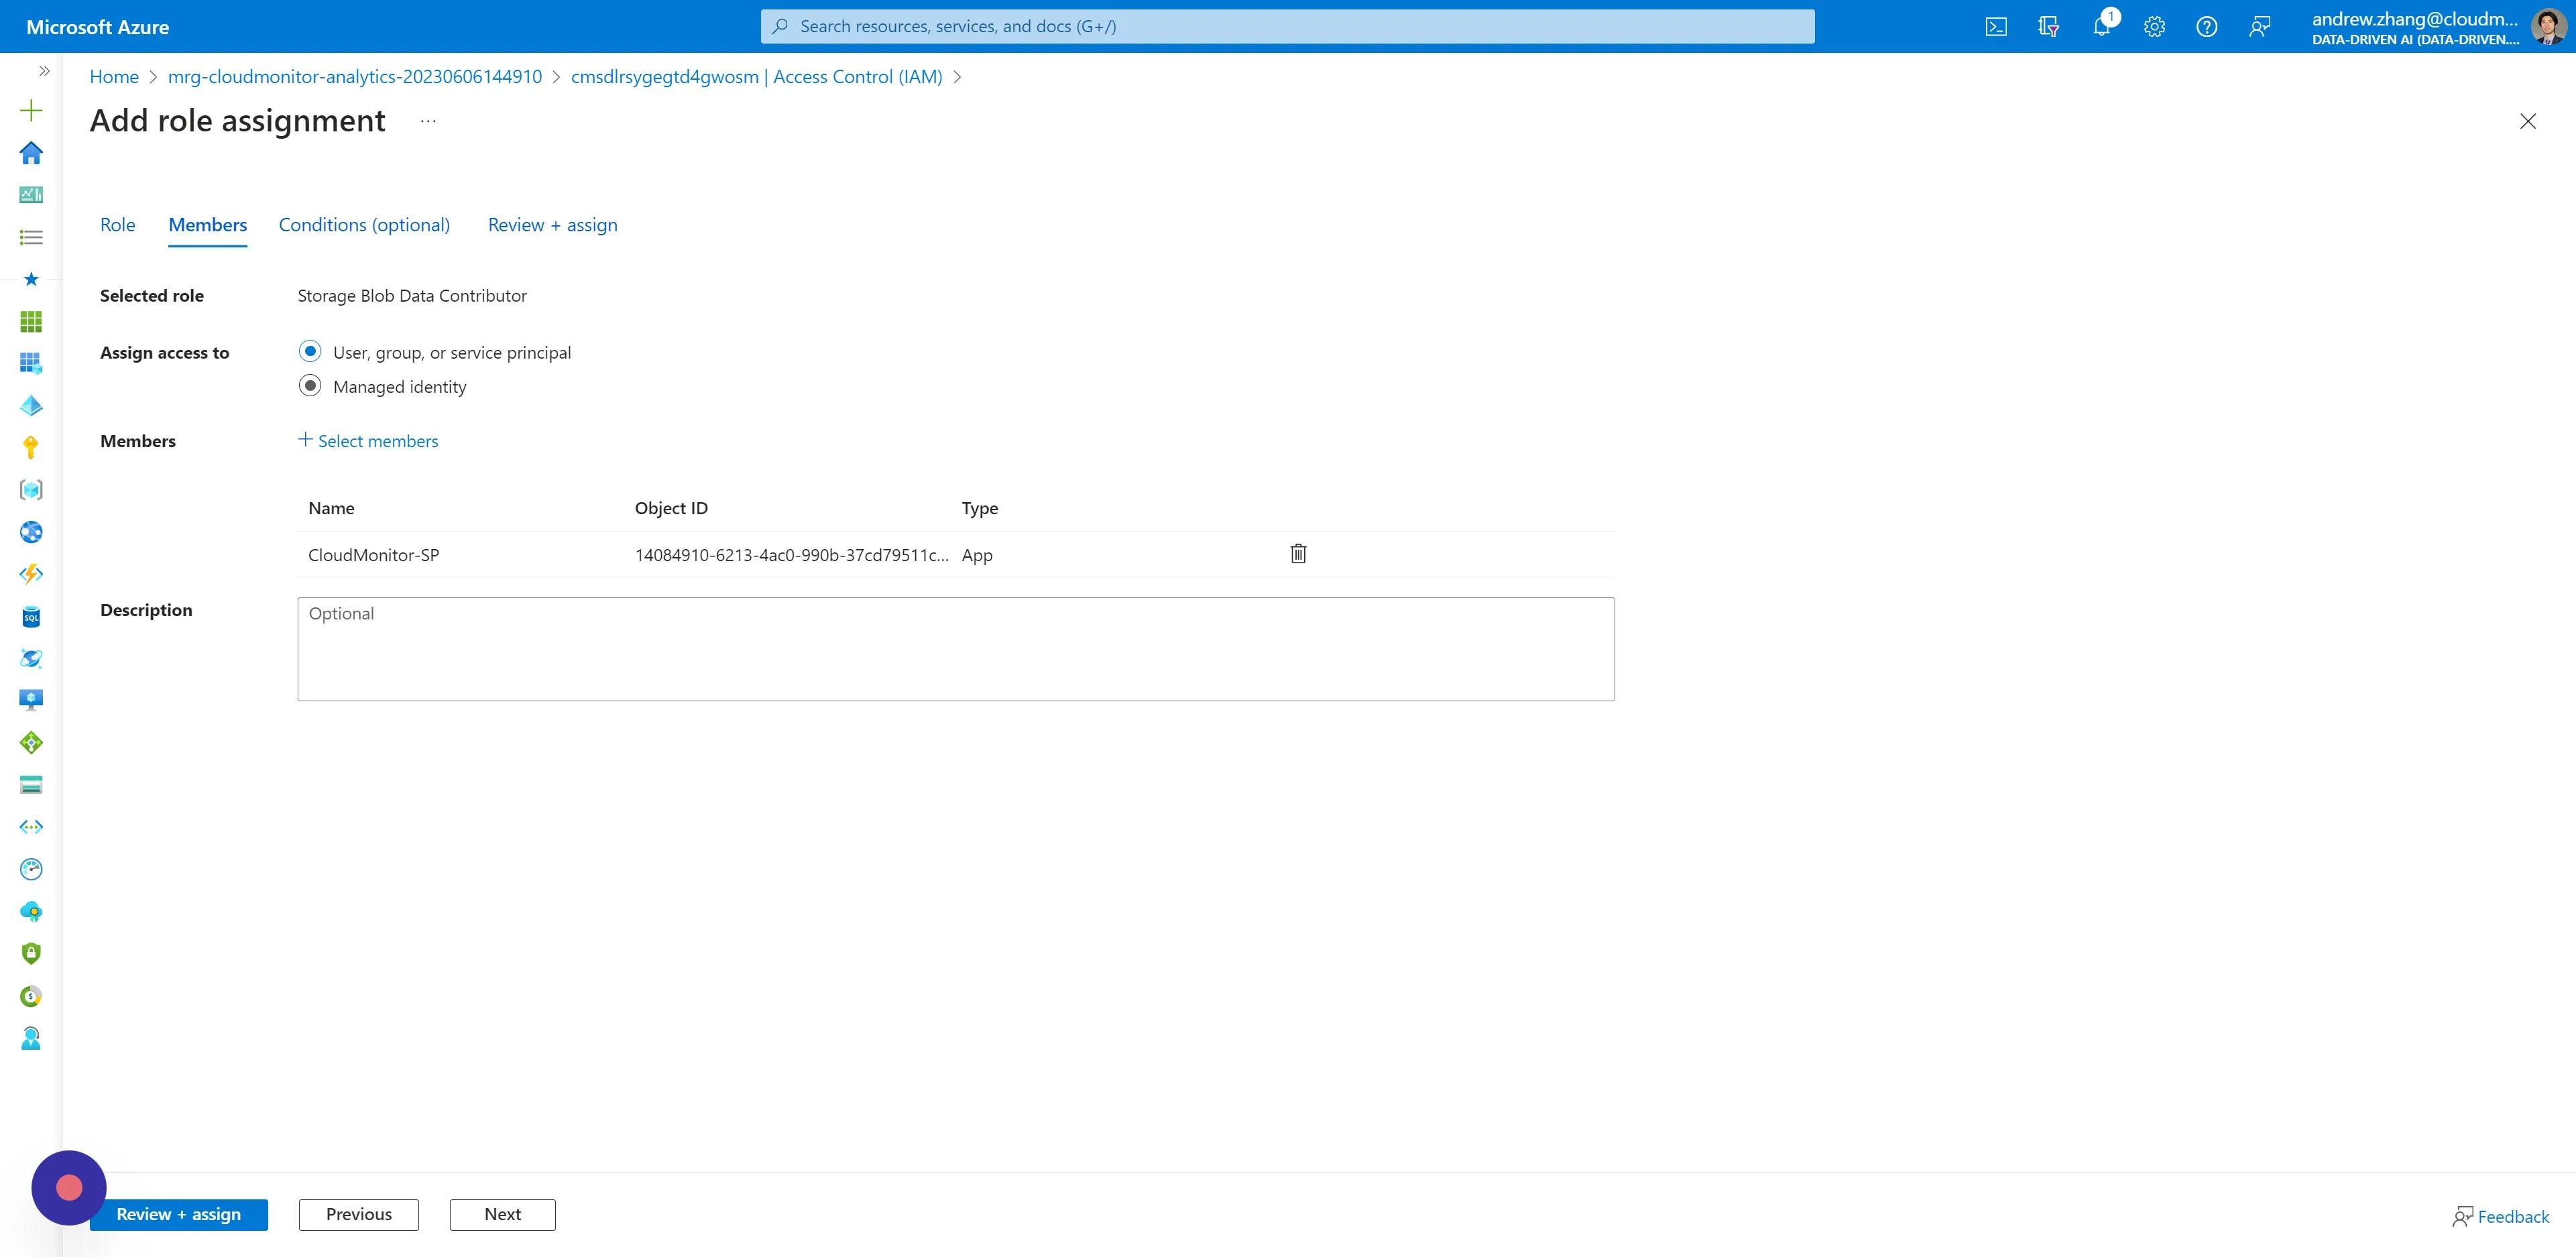Open the All services list icon
The width and height of the screenshot is (2576, 1257).
(31, 237)
